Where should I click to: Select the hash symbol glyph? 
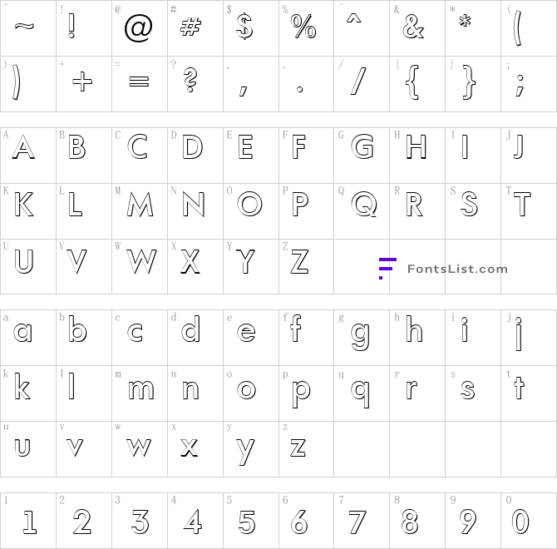click(190, 27)
